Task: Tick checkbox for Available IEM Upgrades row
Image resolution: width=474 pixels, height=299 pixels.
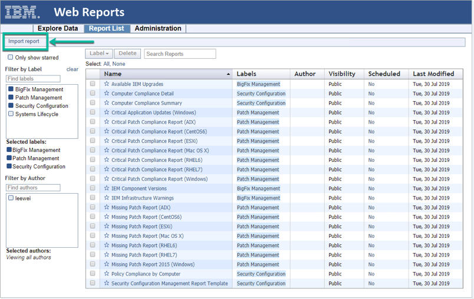Action: pyautogui.click(x=93, y=84)
